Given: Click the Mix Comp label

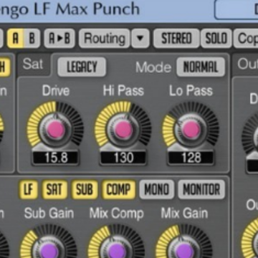Looking at the screenshot, I should [117, 214].
